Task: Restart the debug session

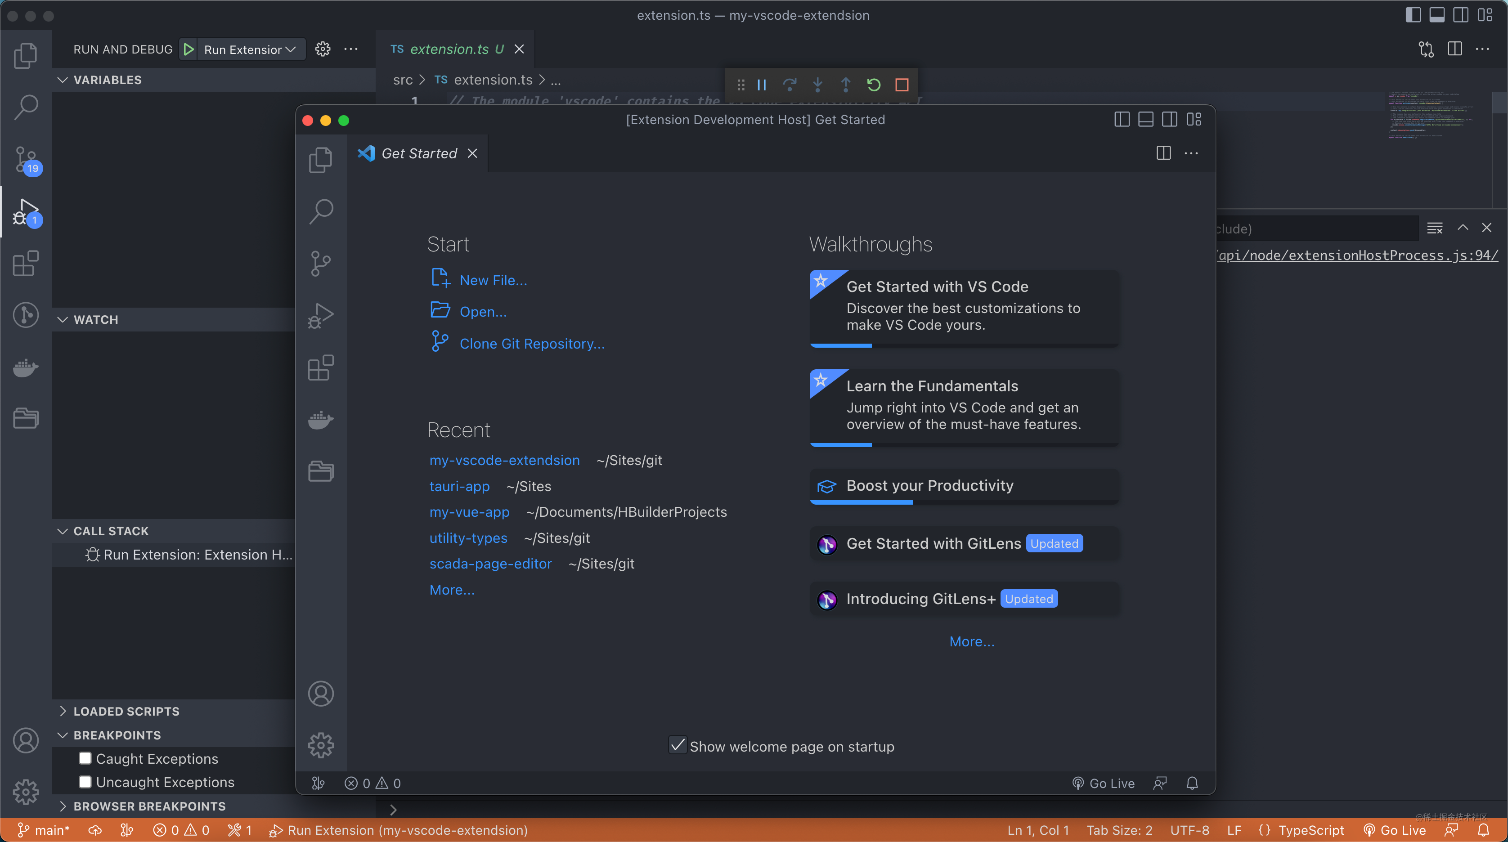Action: [873, 85]
